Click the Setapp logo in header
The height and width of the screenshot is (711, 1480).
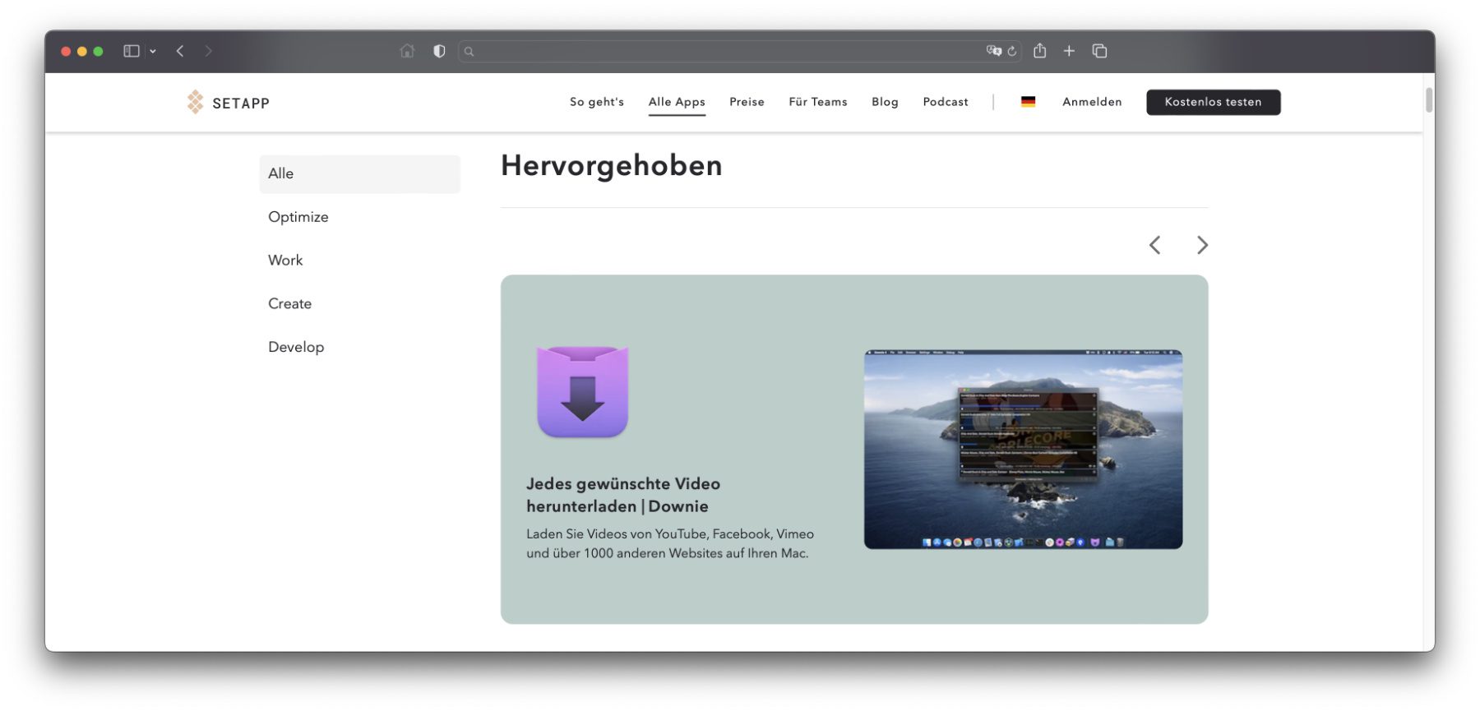click(228, 103)
